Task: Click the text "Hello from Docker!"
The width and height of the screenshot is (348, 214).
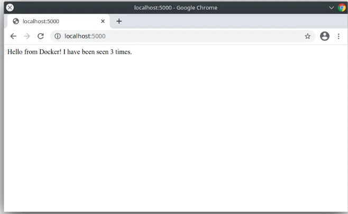Action: (34, 52)
